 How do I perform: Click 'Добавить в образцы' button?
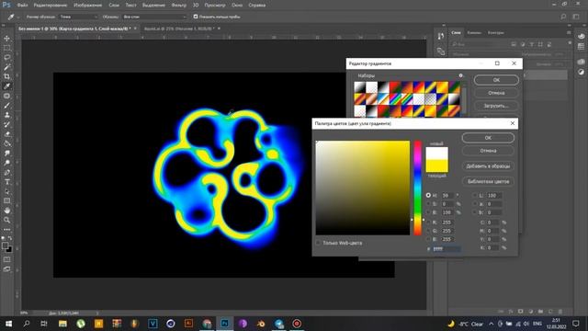point(488,165)
